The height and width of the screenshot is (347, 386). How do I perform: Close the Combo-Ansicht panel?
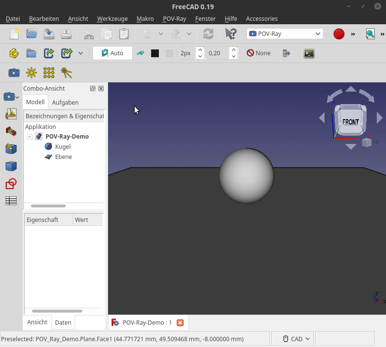point(101,88)
